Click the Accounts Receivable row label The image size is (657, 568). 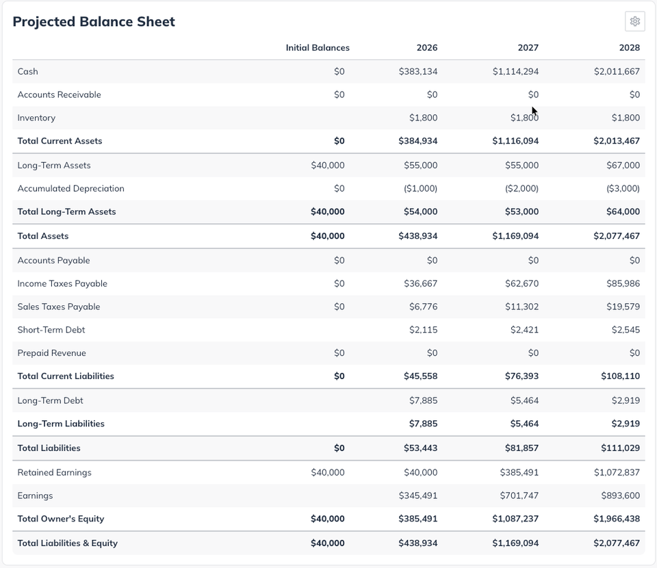[59, 94]
